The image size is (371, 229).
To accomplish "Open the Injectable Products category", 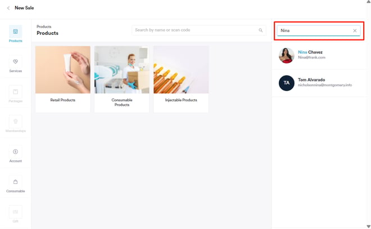I will (x=181, y=79).
